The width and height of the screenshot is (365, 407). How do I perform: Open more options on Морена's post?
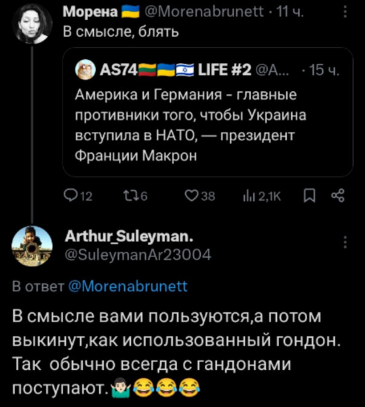click(x=344, y=11)
